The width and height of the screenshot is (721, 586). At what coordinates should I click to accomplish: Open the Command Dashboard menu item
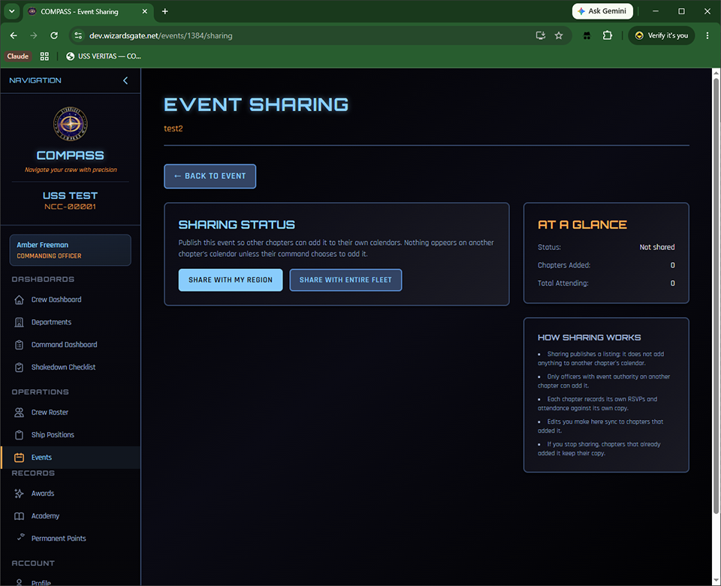pyautogui.click(x=71, y=345)
